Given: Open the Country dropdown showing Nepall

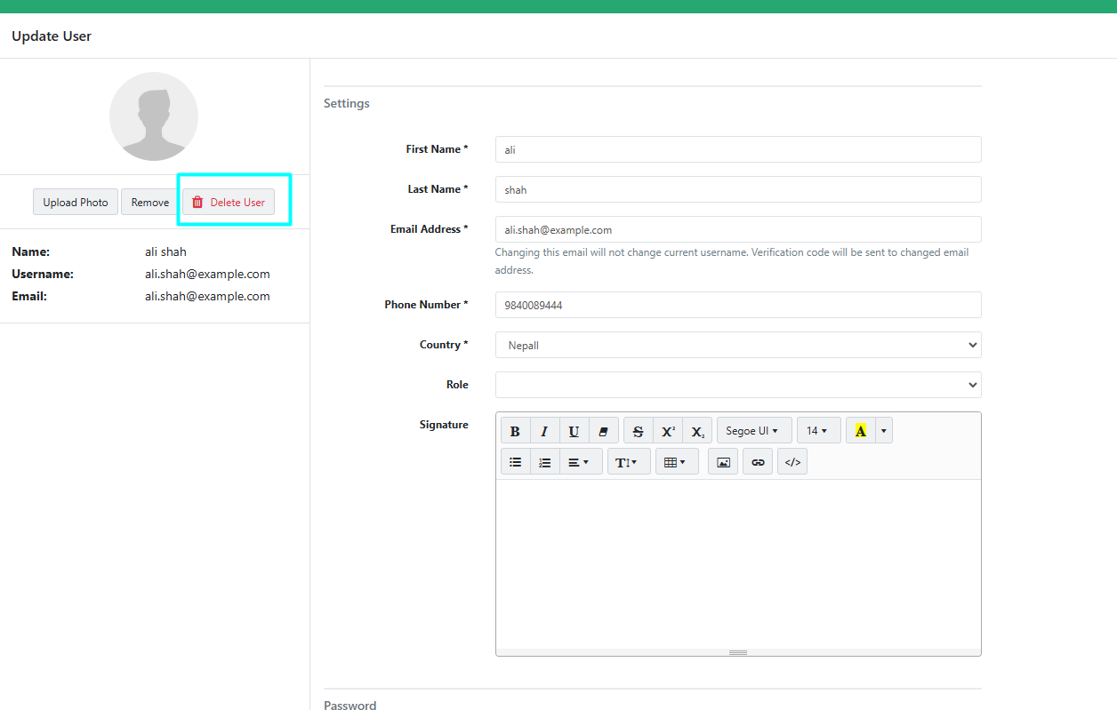Looking at the screenshot, I should (738, 345).
